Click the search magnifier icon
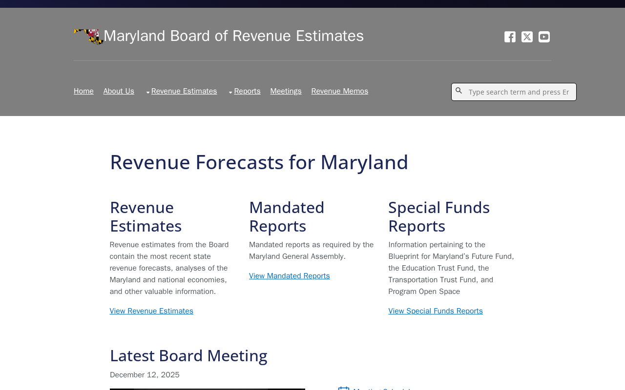This screenshot has width=625, height=390. click(459, 91)
